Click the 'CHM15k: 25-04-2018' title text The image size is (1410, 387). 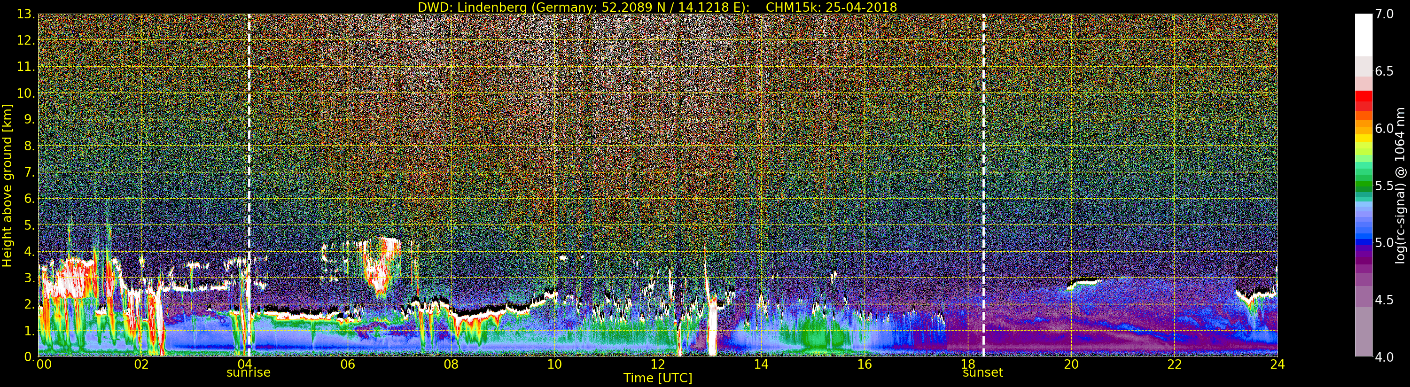point(832,7)
